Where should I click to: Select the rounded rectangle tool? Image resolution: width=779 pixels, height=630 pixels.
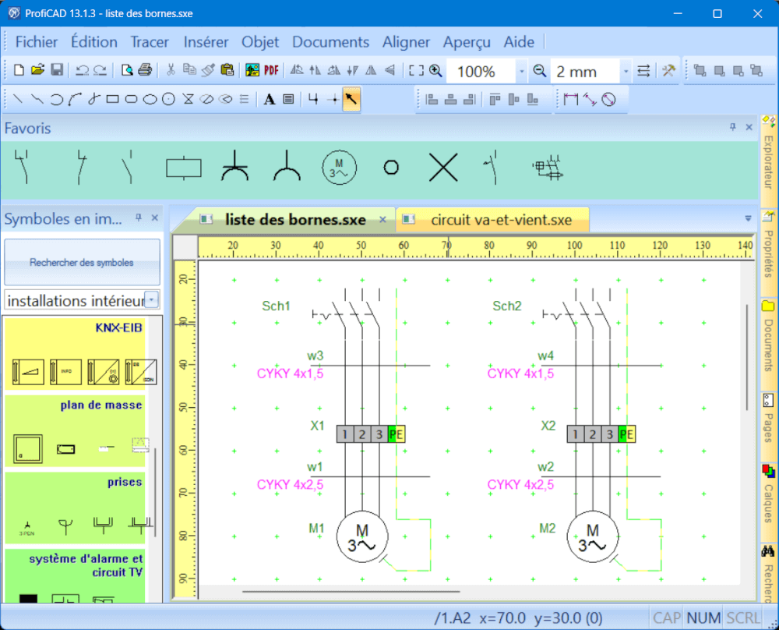[131, 99]
